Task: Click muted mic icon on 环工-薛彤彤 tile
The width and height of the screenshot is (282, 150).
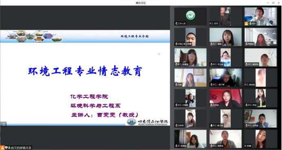Action: pos(247,64)
